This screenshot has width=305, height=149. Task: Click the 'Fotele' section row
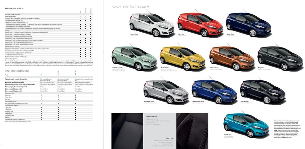pyautogui.click(x=49, y=31)
